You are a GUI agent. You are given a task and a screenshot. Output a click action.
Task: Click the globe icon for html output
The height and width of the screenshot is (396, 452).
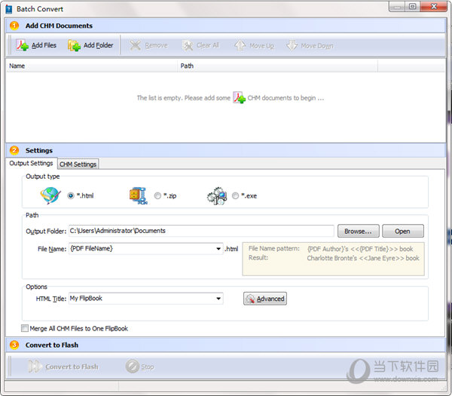coord(50,195)
